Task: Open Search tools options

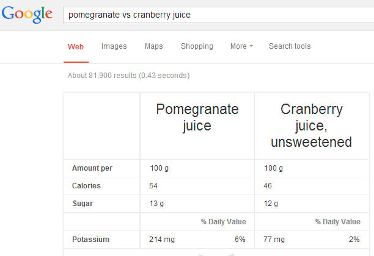Action: coord(290,46)
